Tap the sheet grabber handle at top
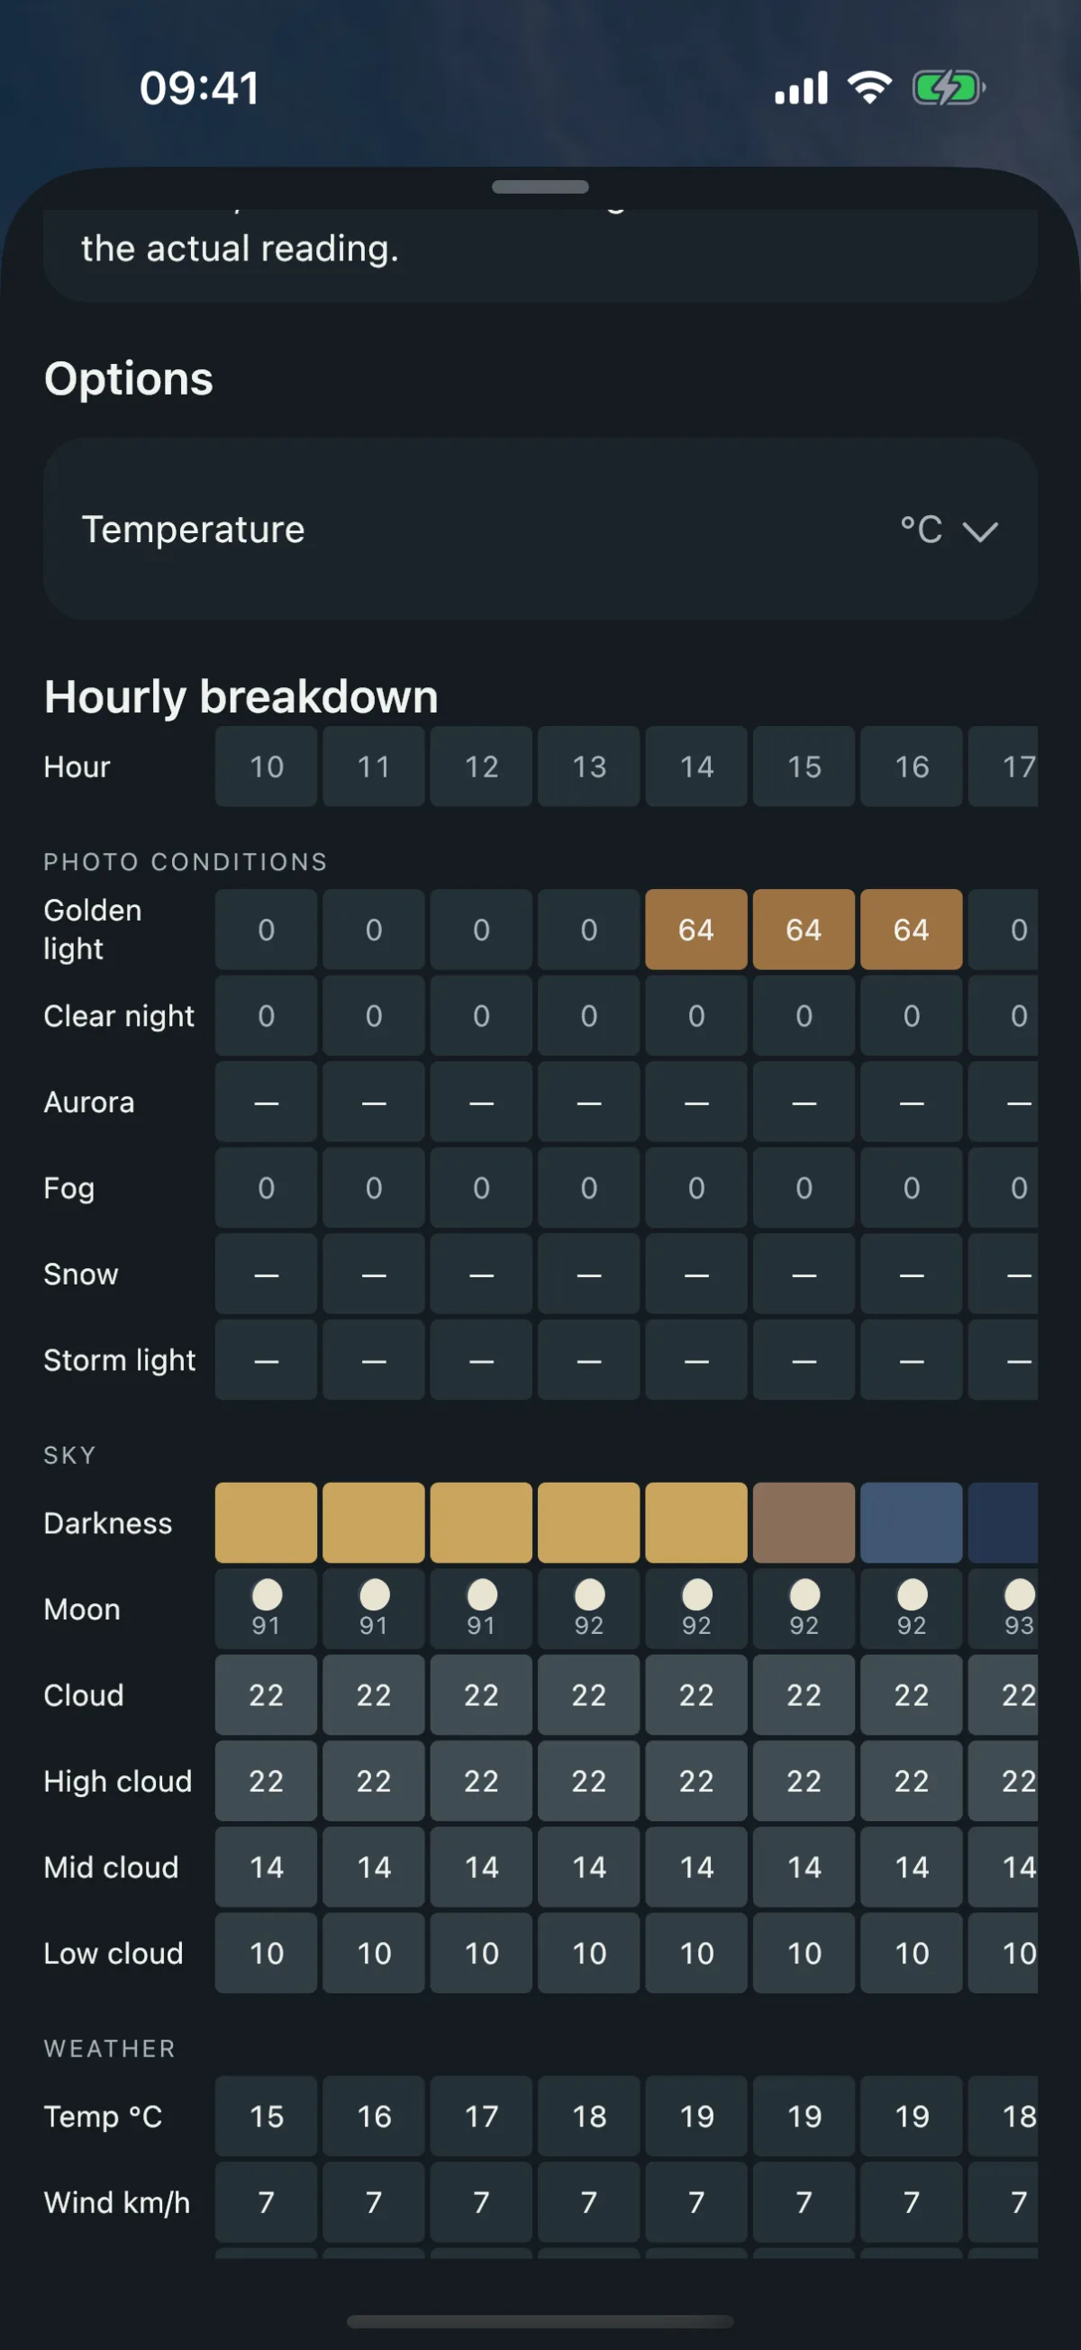 [540, 186]
